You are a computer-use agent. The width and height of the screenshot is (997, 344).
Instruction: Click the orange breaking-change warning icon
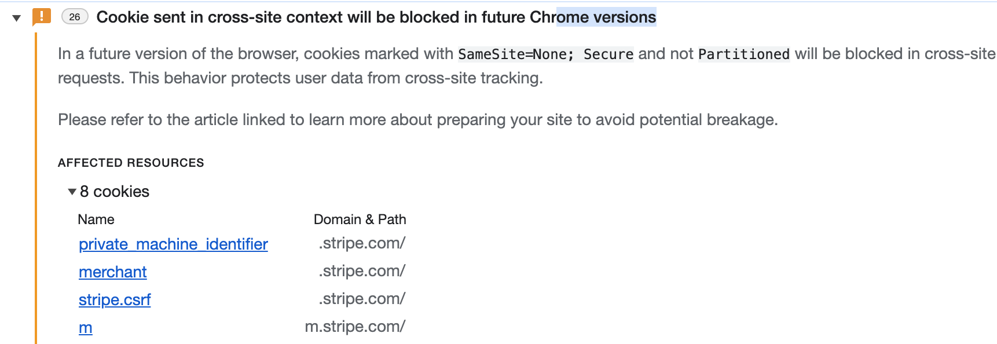coord(42,17)
